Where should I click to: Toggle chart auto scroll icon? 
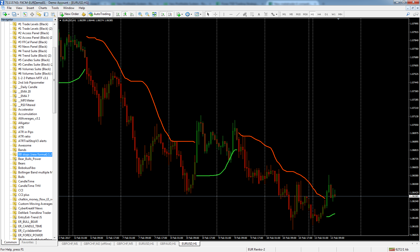163,14
